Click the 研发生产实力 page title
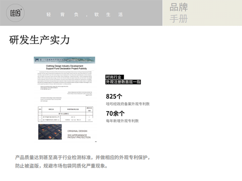Screen dimensions: 242x181 [39, 40]
